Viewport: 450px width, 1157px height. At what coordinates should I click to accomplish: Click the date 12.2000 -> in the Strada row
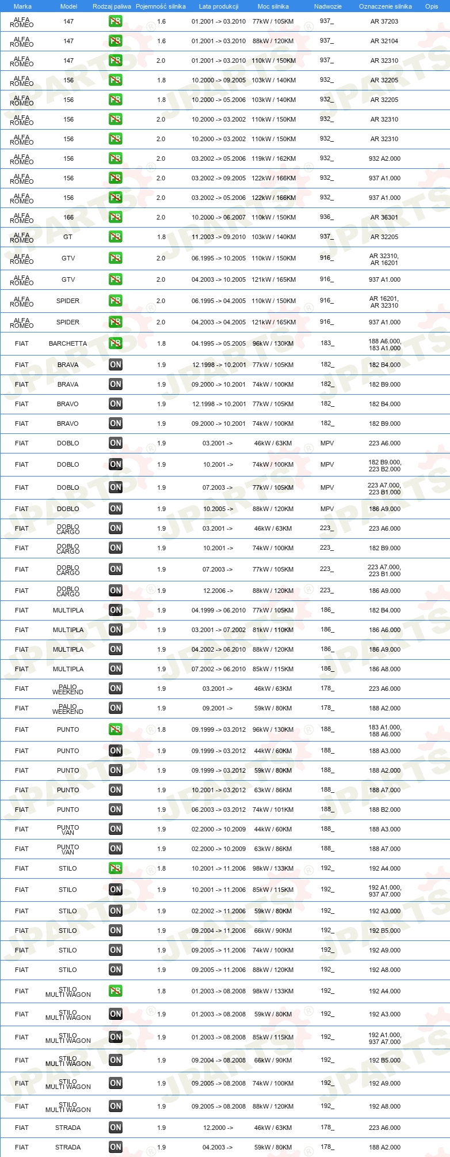pos(218,1128)
